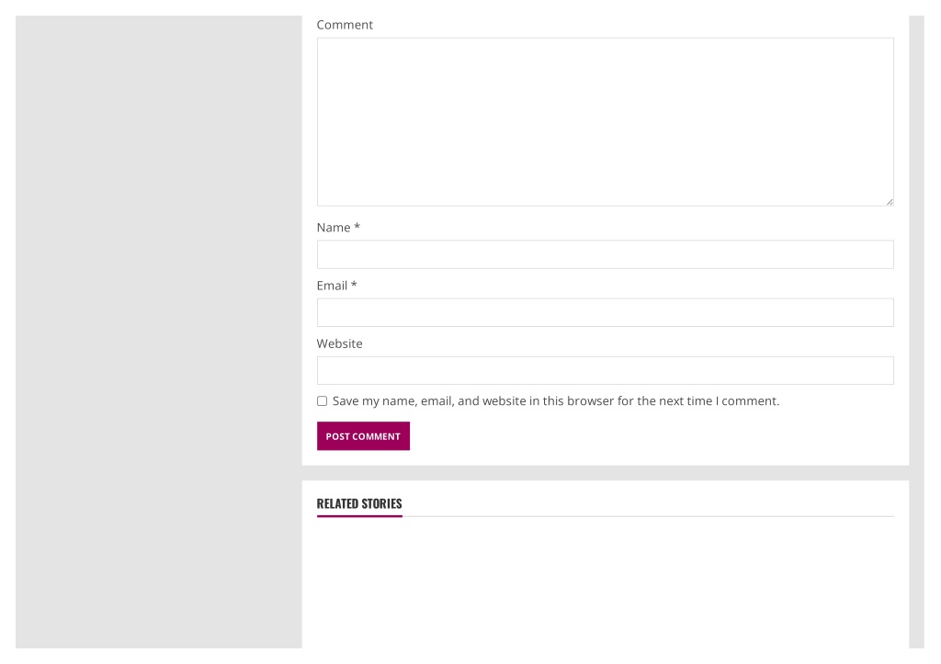Enable the save my name checkbox
This screenshot has height=664, width=941.
pos(323,400)
